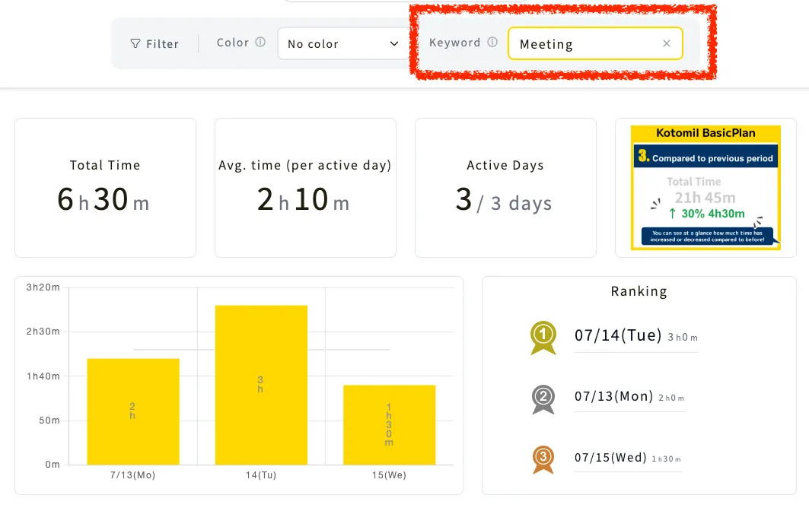The width and height of the screenshot is (809, 511).
Task: Open ranking entry 07/15(Wed)
Action: pos(628,458)
